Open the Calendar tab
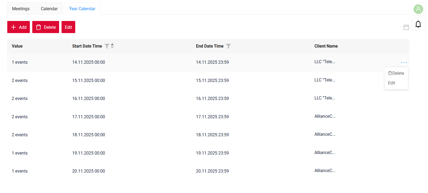 (49, 9)
